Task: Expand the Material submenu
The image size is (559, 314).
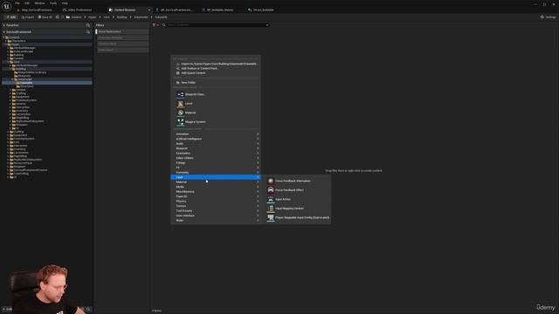Action: pyautogui.click(x=216, y=182)
